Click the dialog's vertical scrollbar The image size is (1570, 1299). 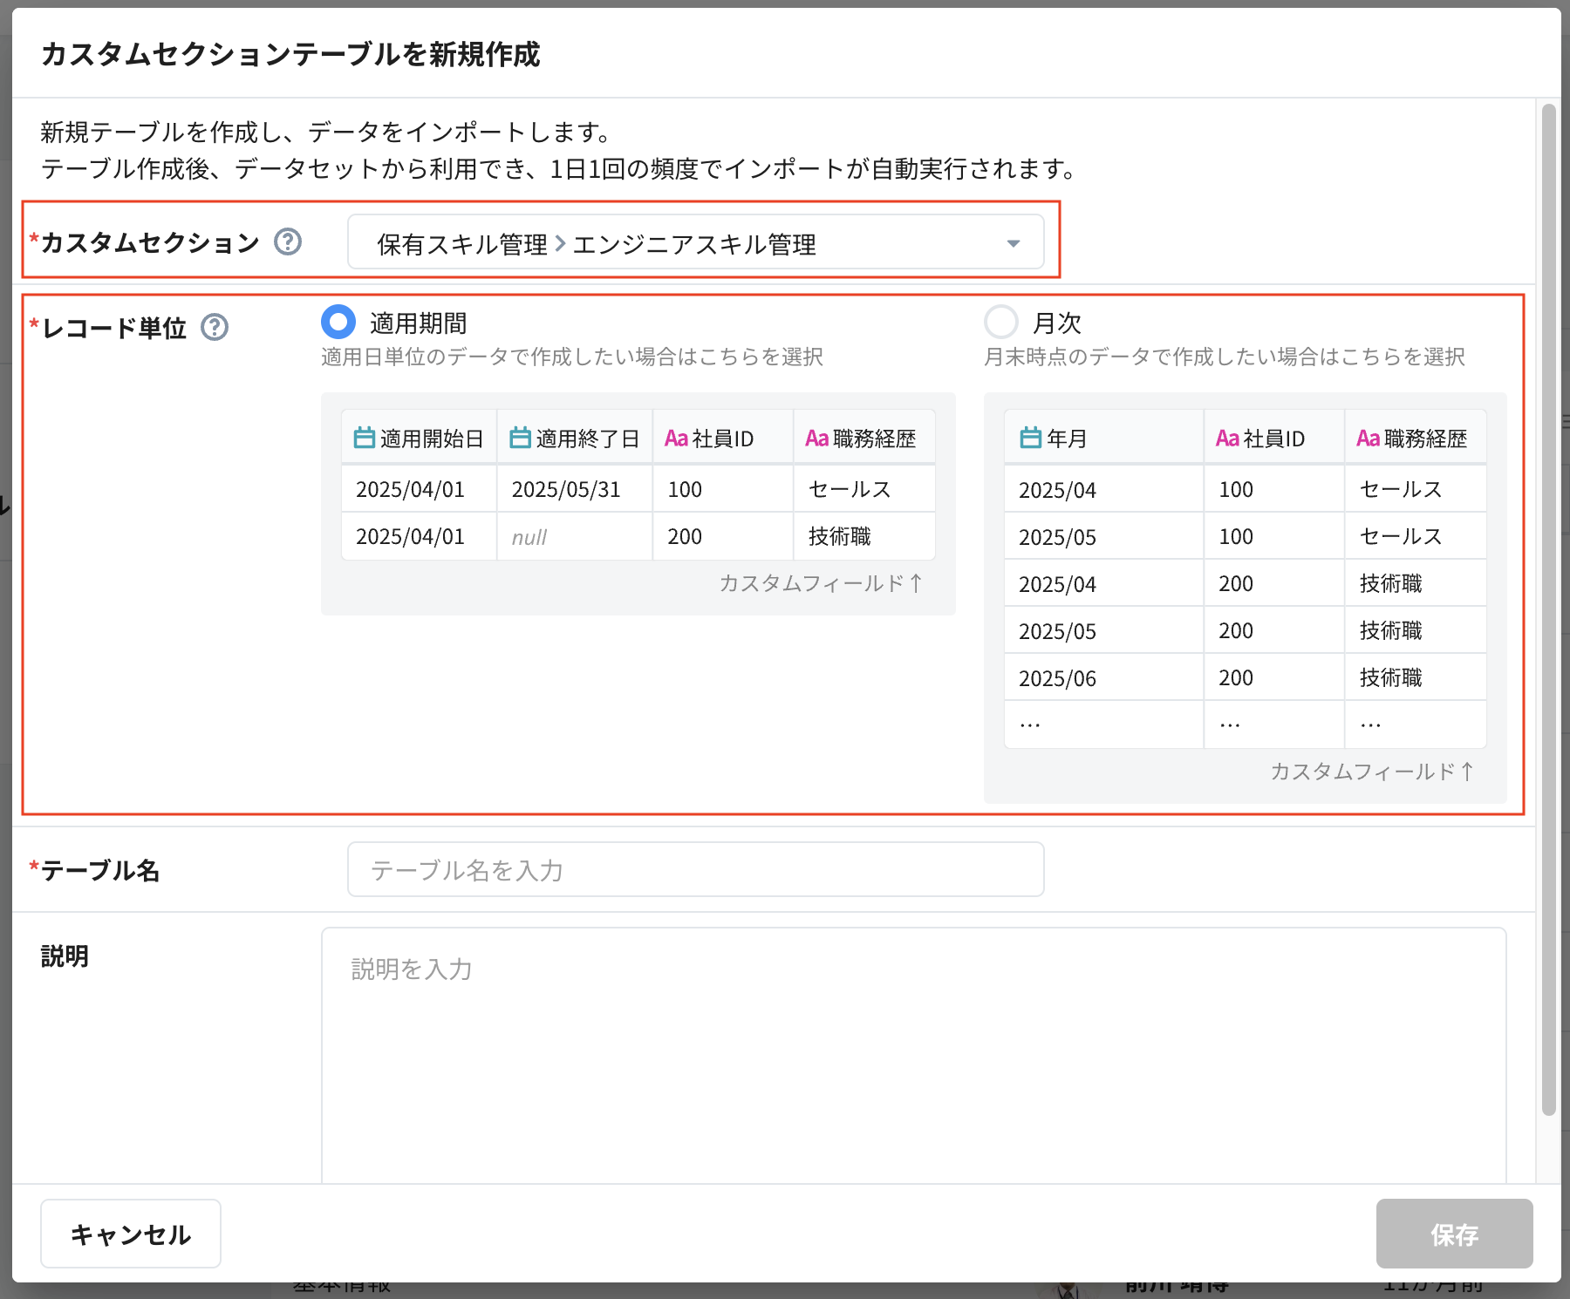(1548, 610)
